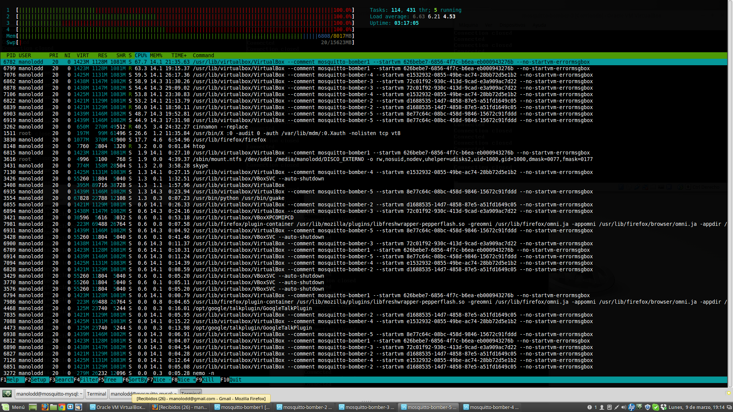Open the Dropbox tray icon

coord(663,407)
